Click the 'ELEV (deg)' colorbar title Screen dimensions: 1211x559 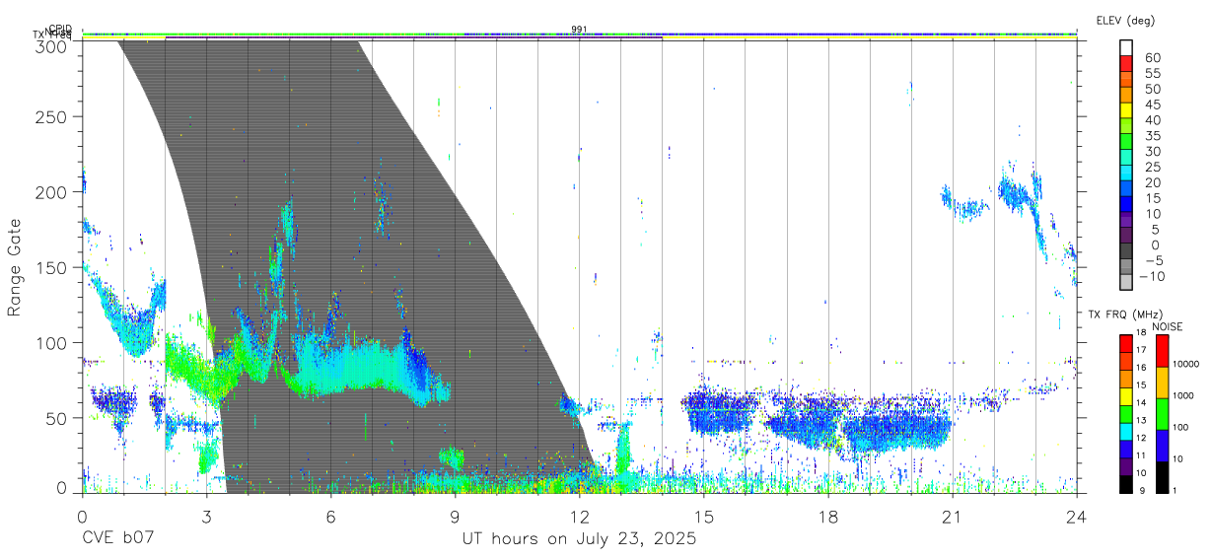pos(1125,21)
